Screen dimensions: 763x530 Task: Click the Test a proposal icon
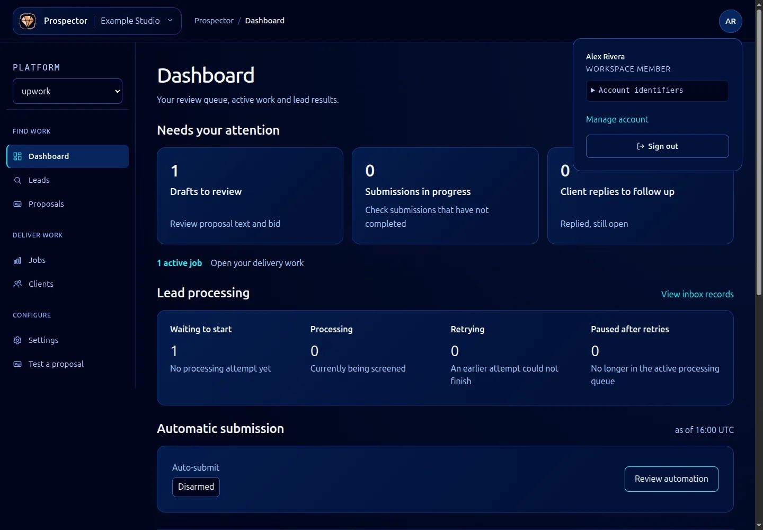[x=17, y=364]
